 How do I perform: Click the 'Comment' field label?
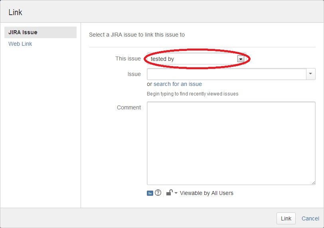pyautogui.click(x=129, y=107)
